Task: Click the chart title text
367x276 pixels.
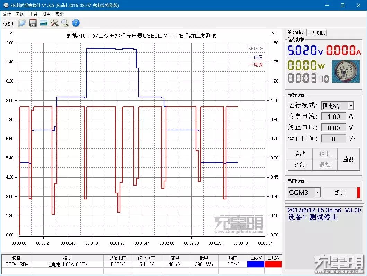Action: coord(142,36)
